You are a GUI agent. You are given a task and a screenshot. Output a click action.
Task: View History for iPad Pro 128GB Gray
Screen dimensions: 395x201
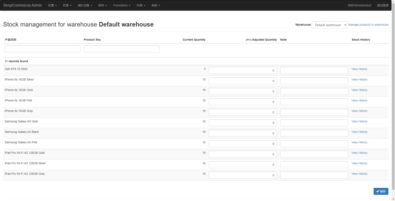[360, 174]
